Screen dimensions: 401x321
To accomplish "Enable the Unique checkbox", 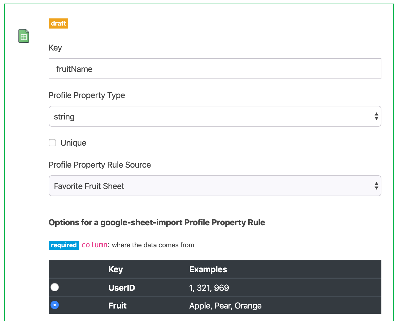I will [x=52, y=143].
